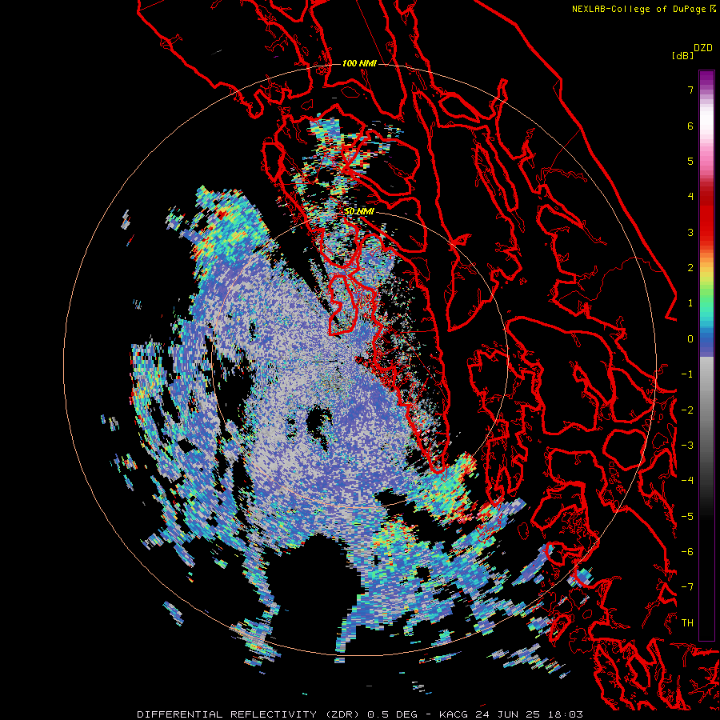This screenshot has width=720, height=720.
Task: Click the ZDR color scale bar
Action: 706,355
